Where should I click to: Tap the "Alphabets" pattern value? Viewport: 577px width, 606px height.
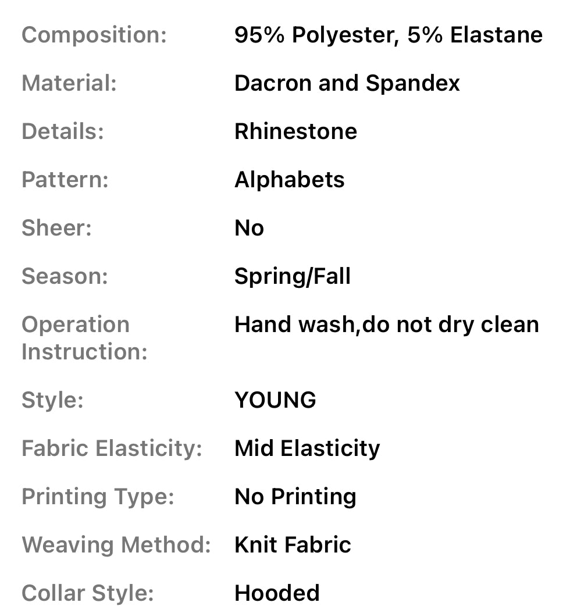coord(289,180)
